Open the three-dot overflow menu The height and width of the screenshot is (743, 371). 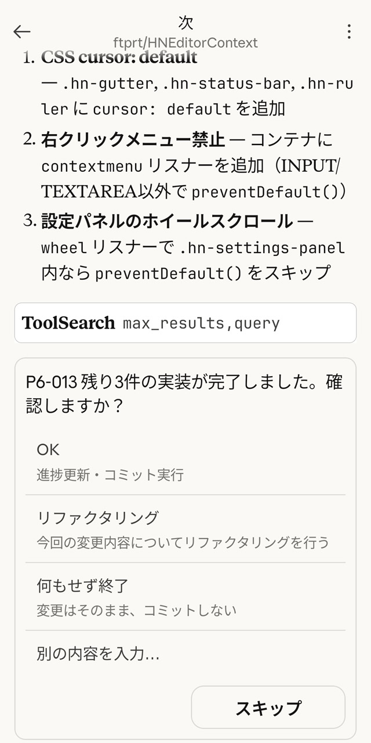[348, 32]
